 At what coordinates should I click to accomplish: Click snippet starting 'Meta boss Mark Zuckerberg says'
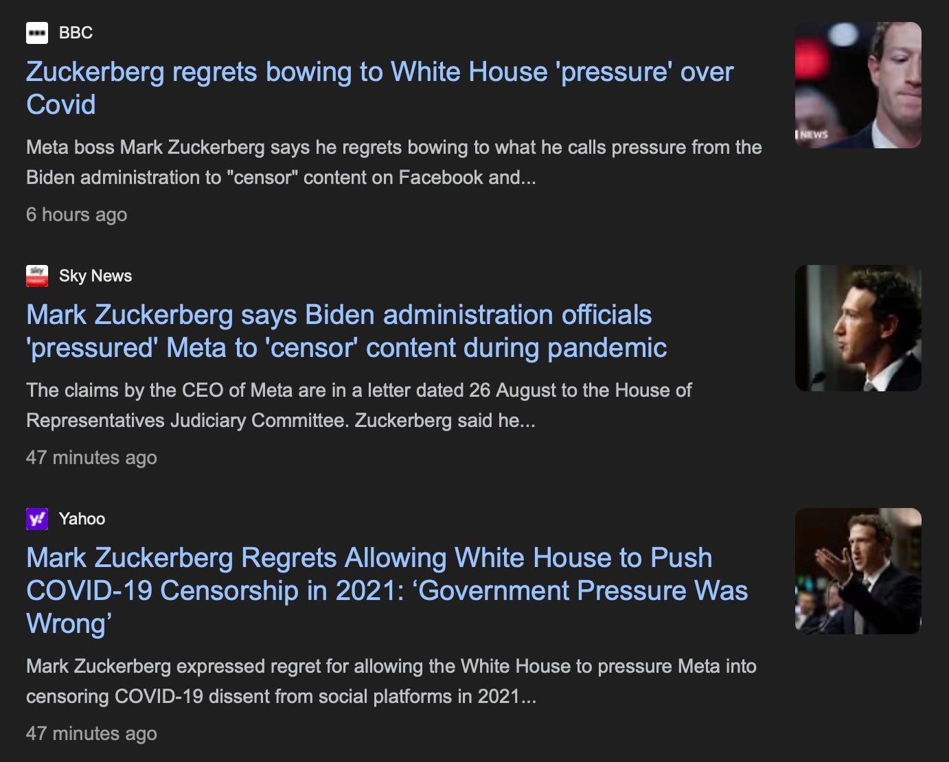[394, 162]
